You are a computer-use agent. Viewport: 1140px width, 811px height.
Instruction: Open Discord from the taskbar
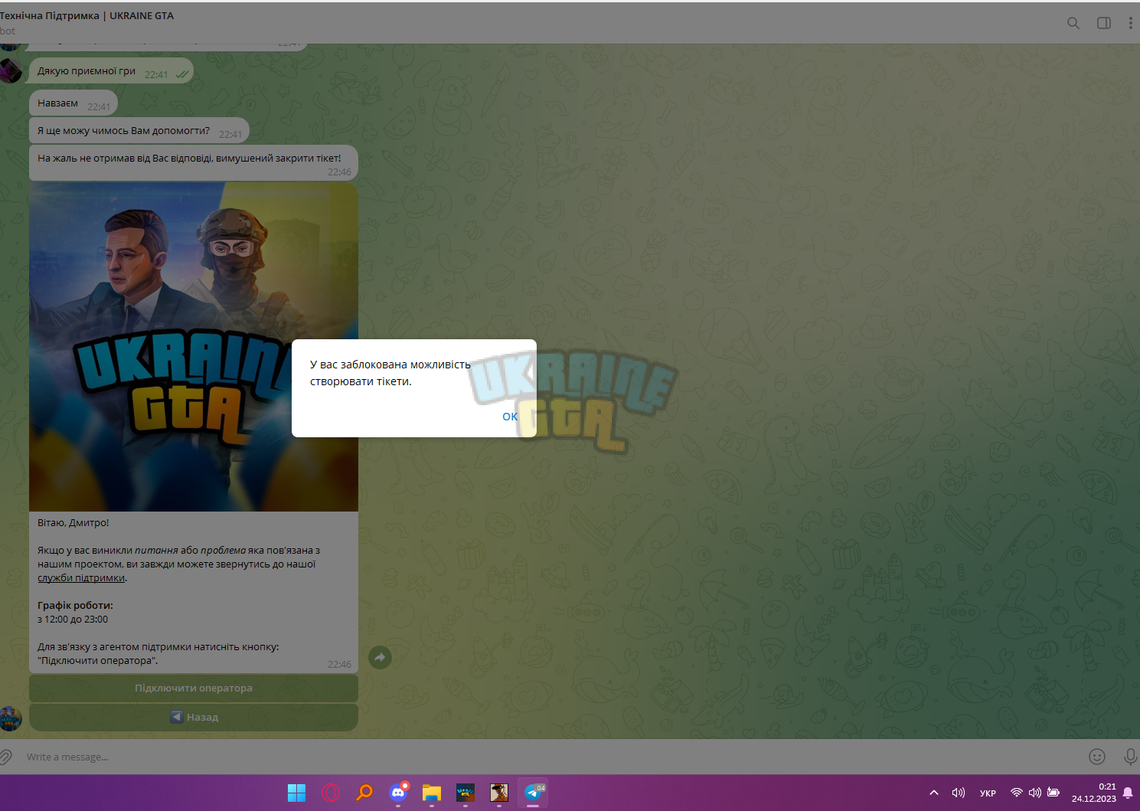point(398,793)
